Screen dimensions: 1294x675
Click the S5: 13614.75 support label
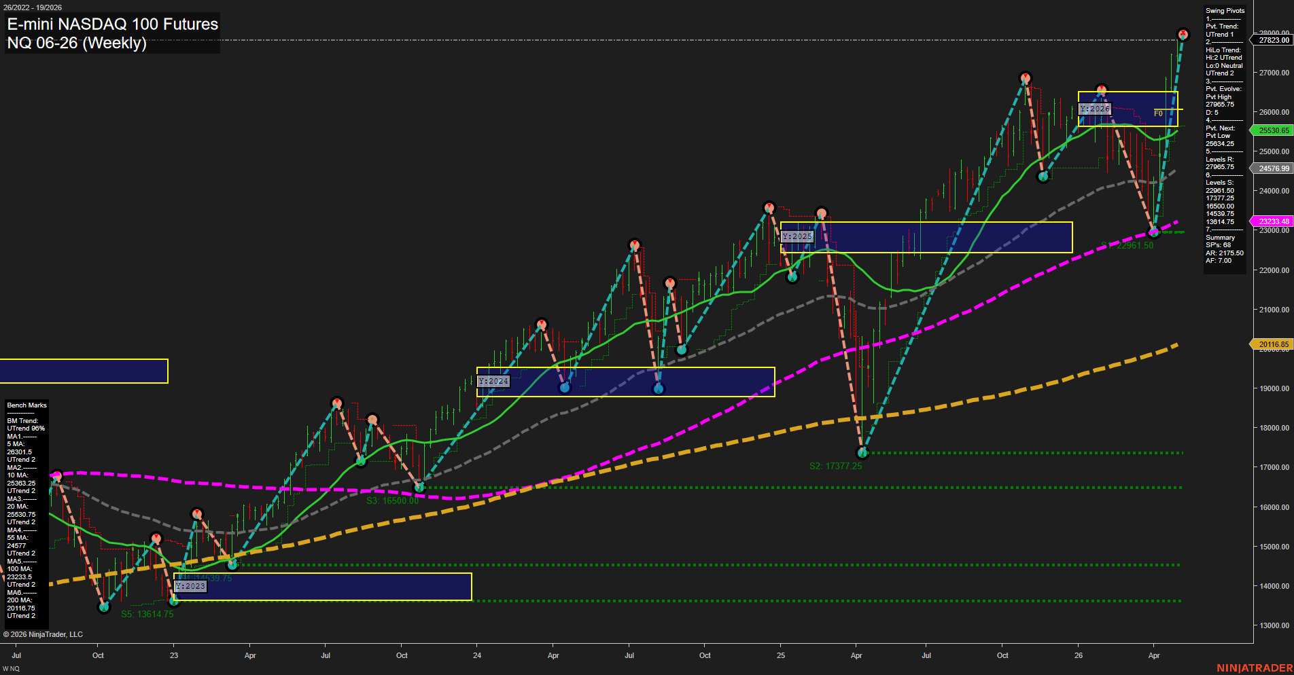click(147, 614)
